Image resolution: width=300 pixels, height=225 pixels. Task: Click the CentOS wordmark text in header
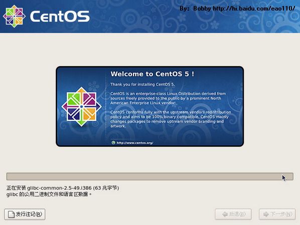[x=60, y=17]
